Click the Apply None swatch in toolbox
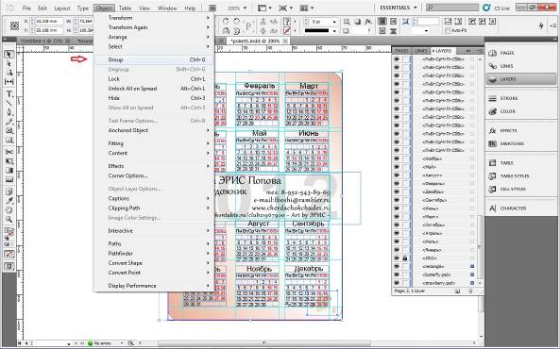560x349 pixels. tap(8, 254)
